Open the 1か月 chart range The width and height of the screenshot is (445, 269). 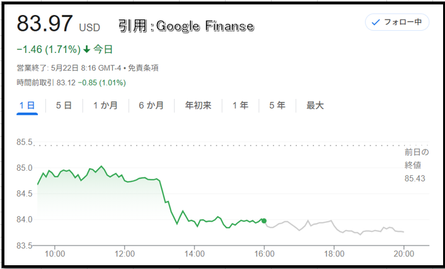point(105,106)
